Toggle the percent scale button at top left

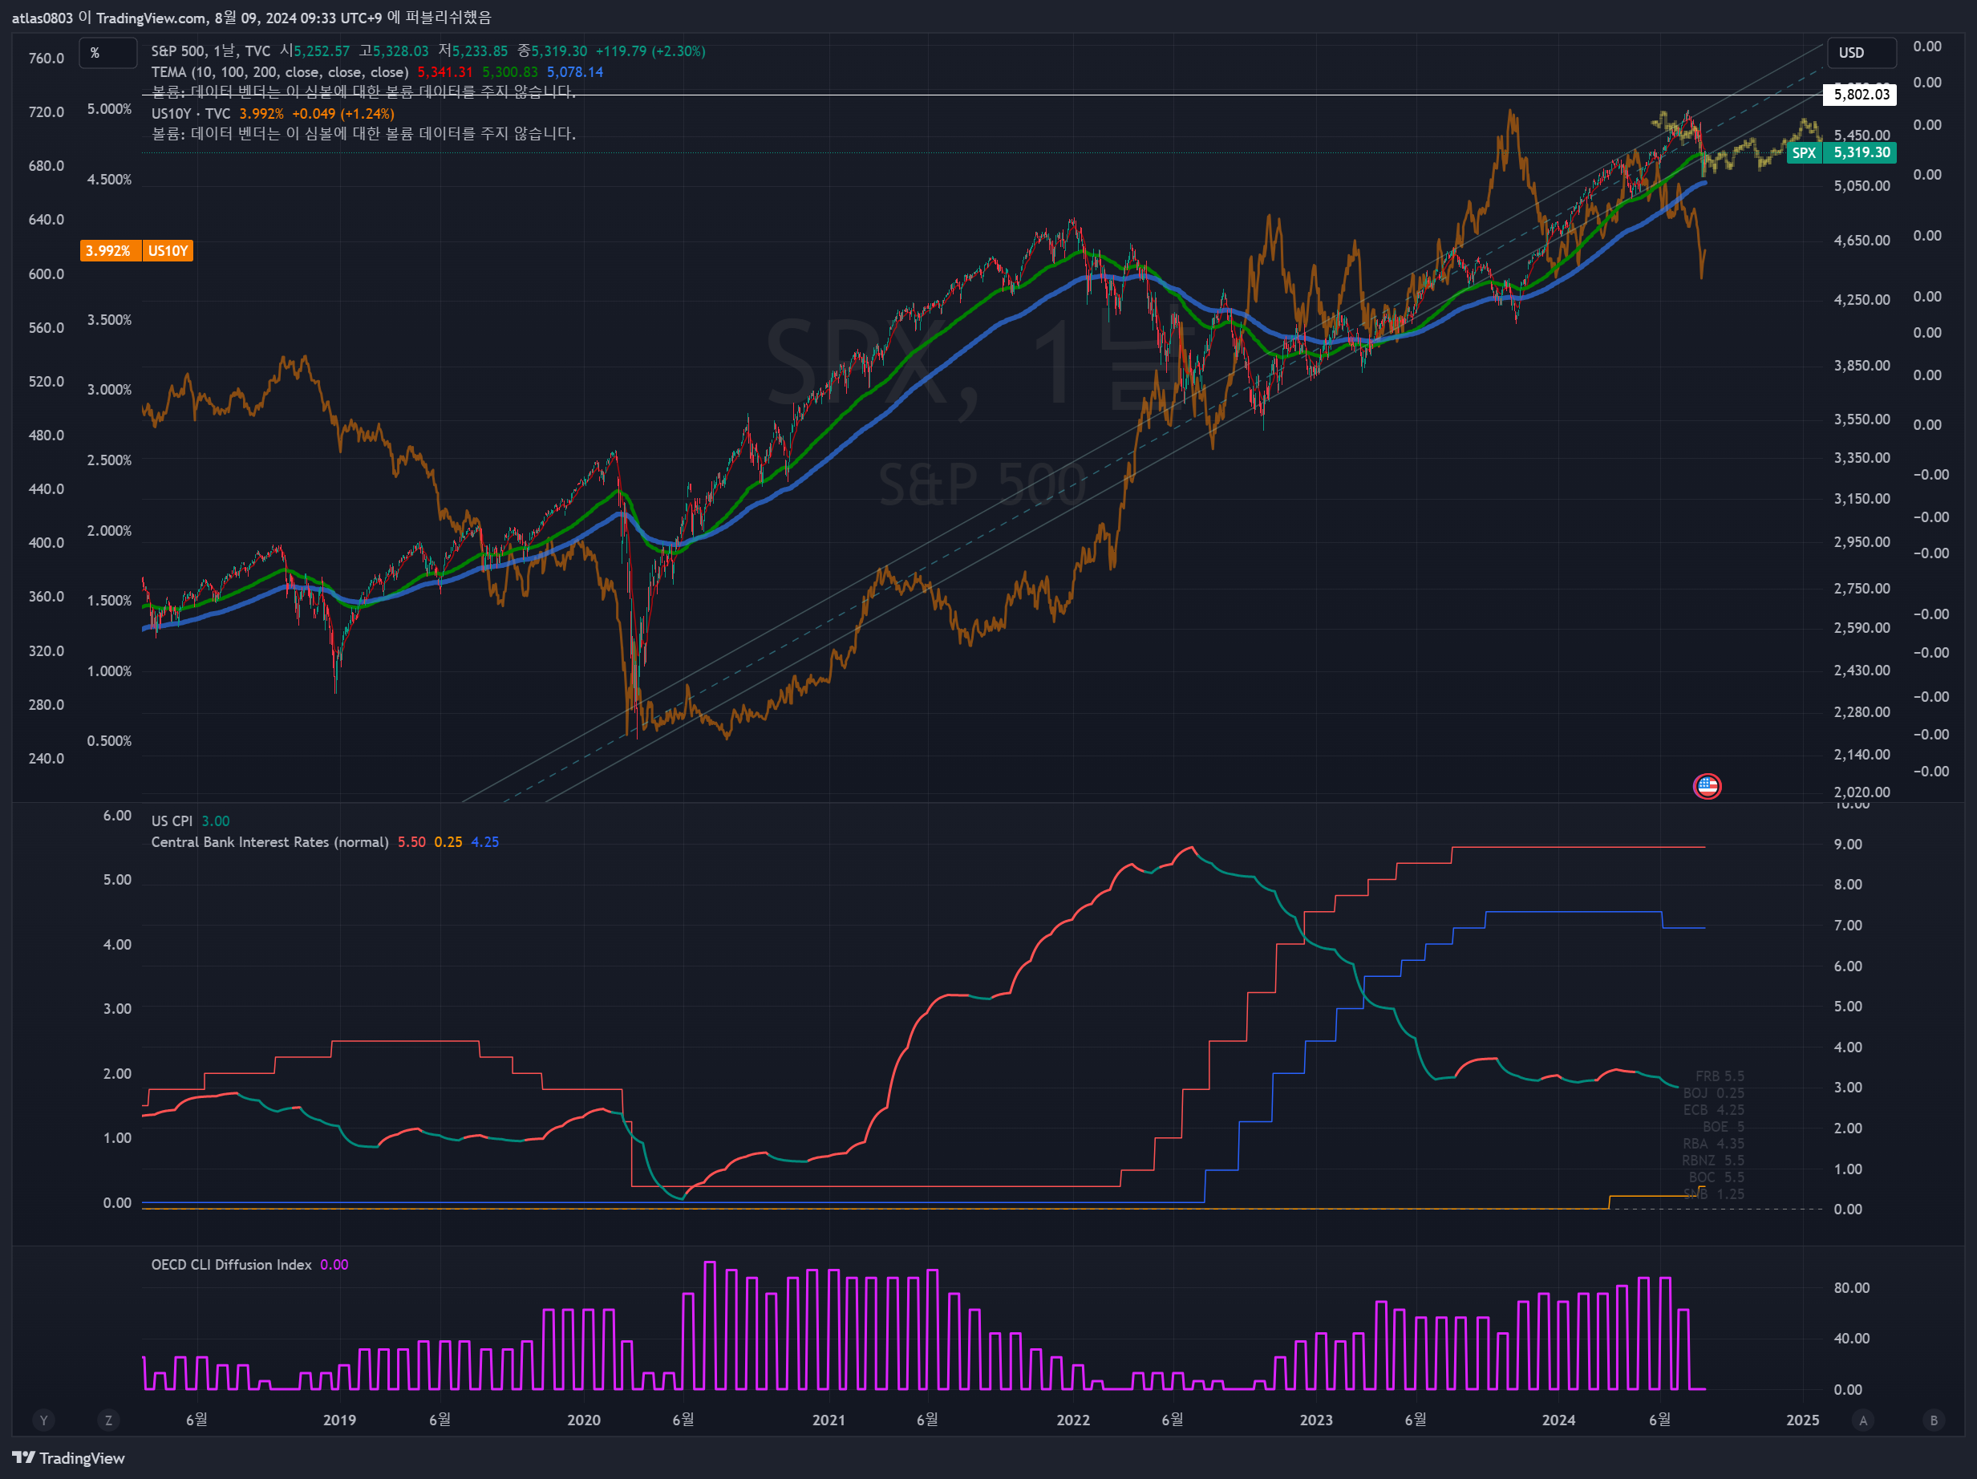coord(107,53)
